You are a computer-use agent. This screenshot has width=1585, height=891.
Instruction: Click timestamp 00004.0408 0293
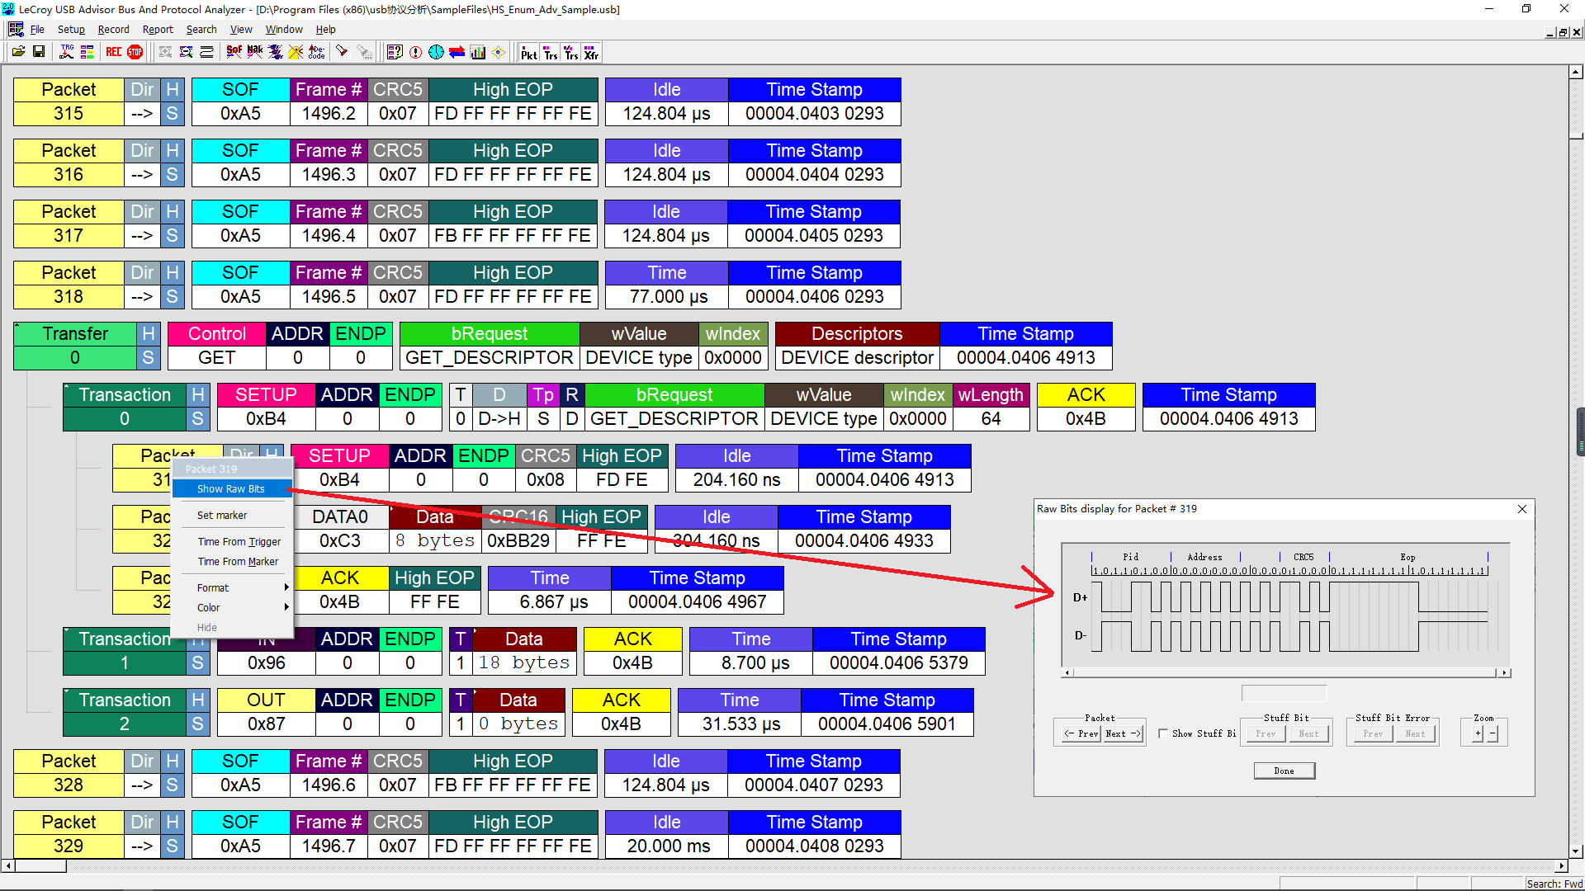pyautogui.click(x=814, y=846)
